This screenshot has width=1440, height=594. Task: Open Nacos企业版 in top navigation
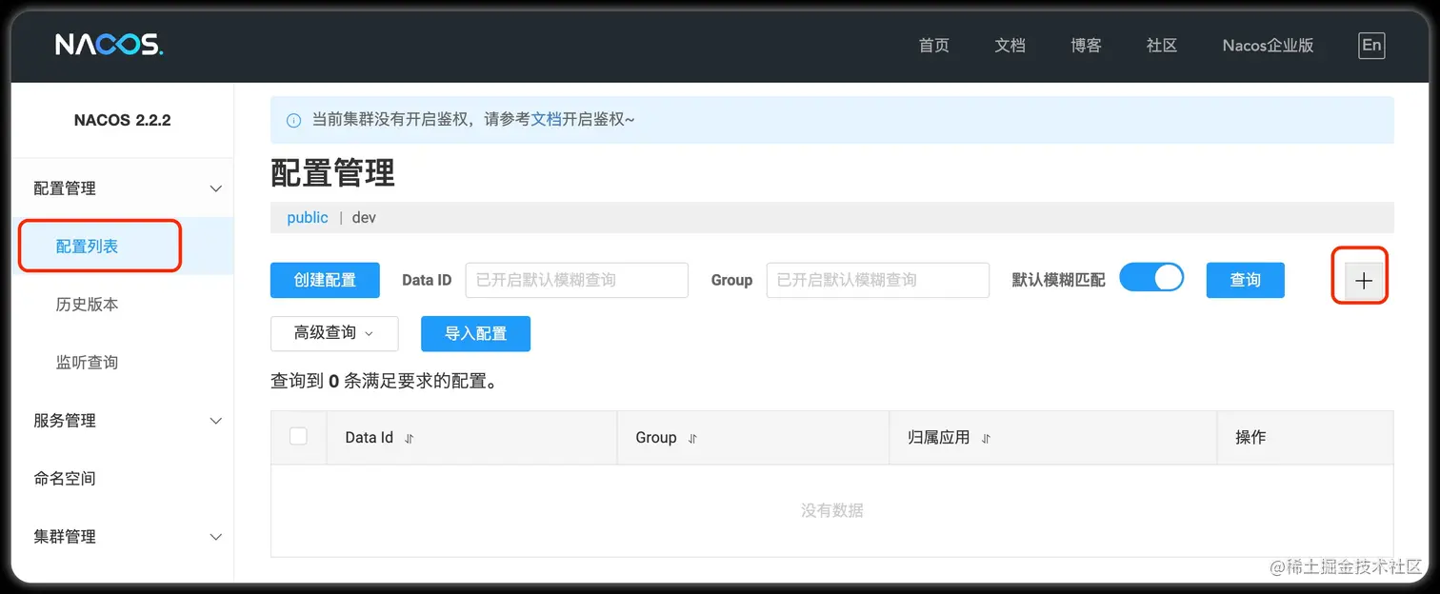coord(1268,45)
